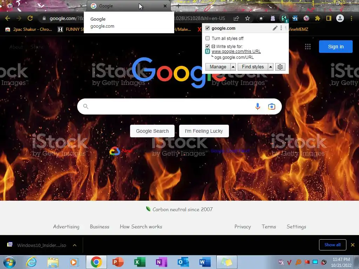Screen dimensions: 359x269
Task: Open the Chrome three-dot menu
Action: 351,18
